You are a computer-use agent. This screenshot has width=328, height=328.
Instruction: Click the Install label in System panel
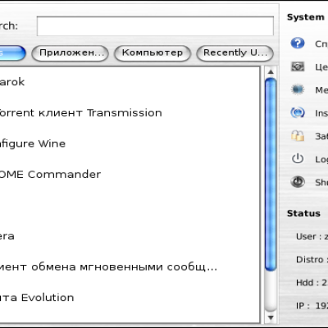pyautogui.click(x=321, y=113)
